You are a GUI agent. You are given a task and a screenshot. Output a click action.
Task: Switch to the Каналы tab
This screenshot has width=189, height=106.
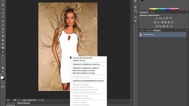coord(148,30)
